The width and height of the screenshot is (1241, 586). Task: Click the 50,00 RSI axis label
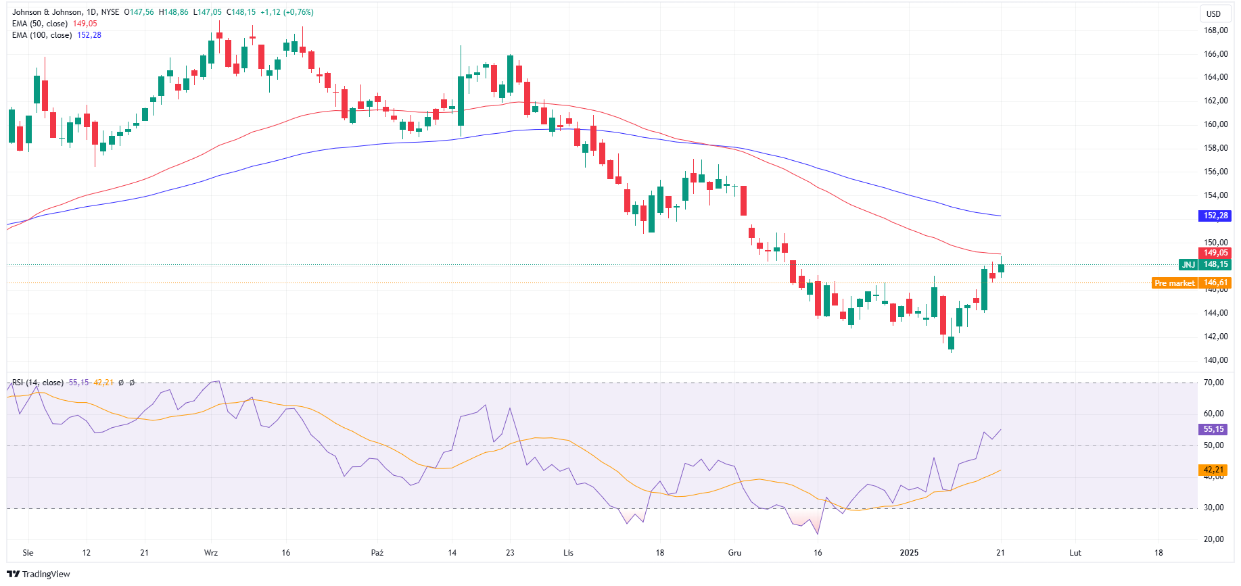coord(1213,445)
